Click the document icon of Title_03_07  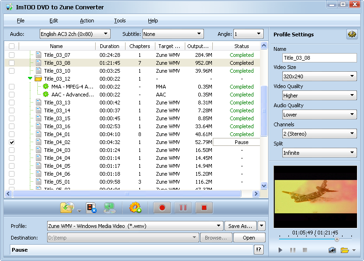pyautogui.click(x=39, y=55)
